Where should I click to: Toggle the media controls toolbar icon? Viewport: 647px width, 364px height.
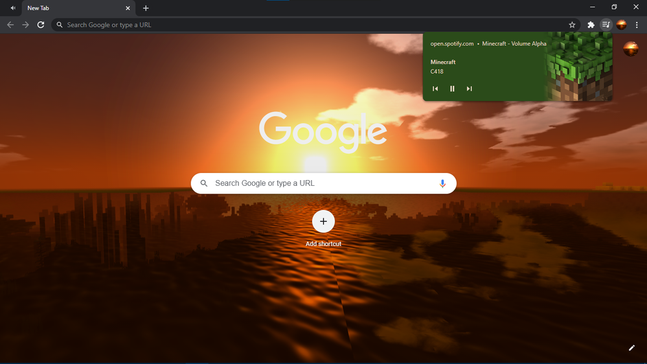[606, 25]
